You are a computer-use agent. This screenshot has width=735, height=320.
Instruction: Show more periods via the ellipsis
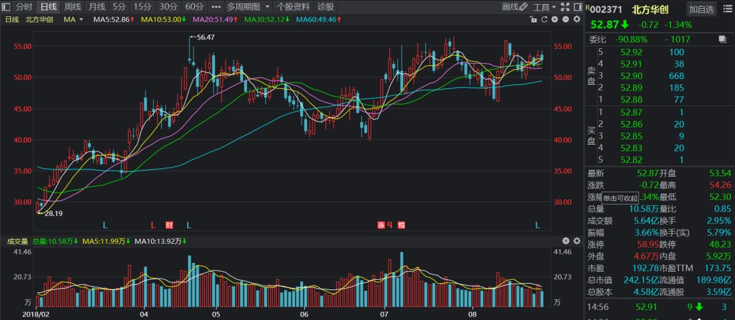coord(216,7)
